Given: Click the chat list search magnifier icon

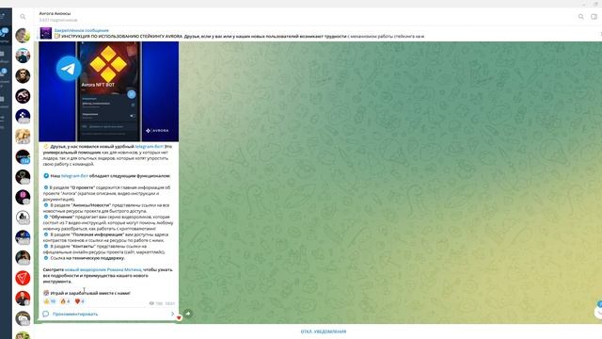Looking at the screenshot, I should (x=23, y=17).
